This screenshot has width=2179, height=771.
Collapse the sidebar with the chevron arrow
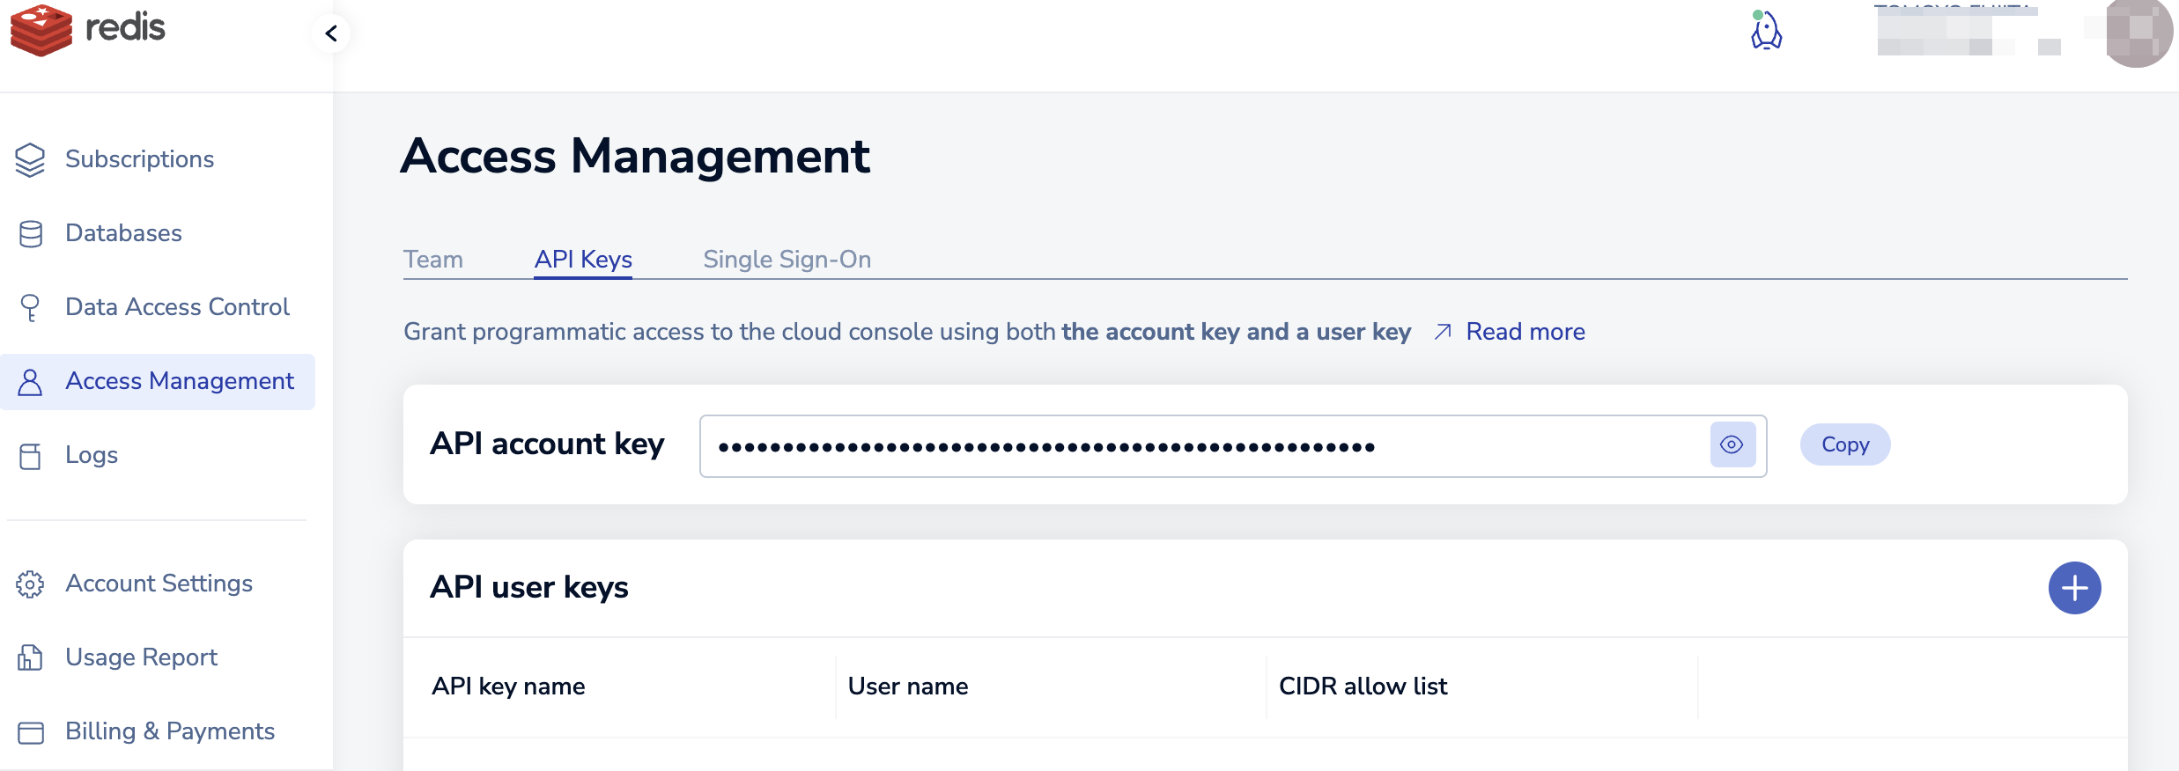point(331,33)
